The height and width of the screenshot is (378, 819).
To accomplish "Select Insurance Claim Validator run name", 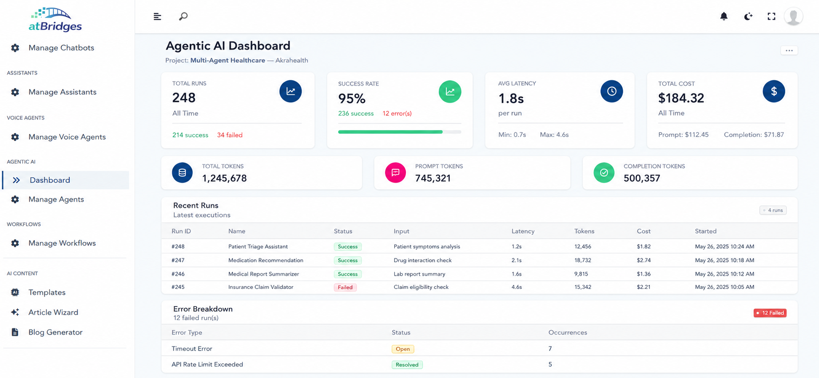I will coord(261,287).
